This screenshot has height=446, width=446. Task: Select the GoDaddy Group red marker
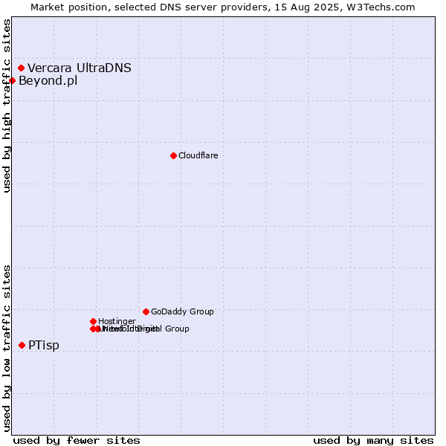146,311
